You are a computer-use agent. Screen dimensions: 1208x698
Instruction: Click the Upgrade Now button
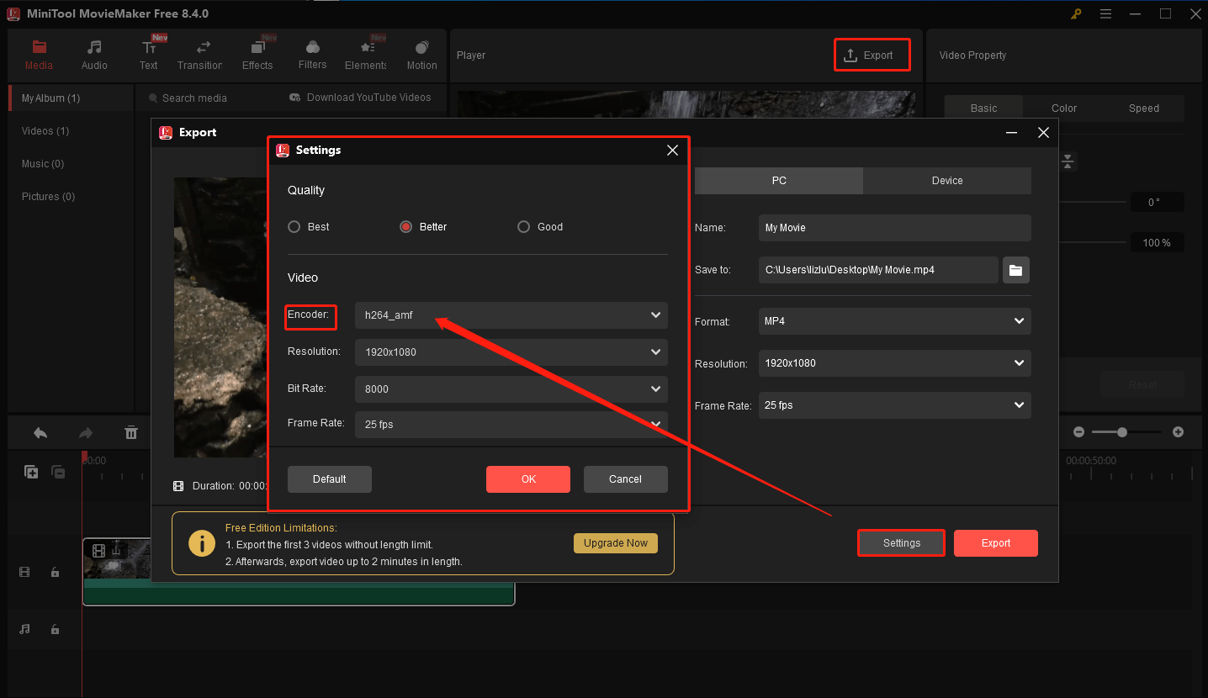615,542
